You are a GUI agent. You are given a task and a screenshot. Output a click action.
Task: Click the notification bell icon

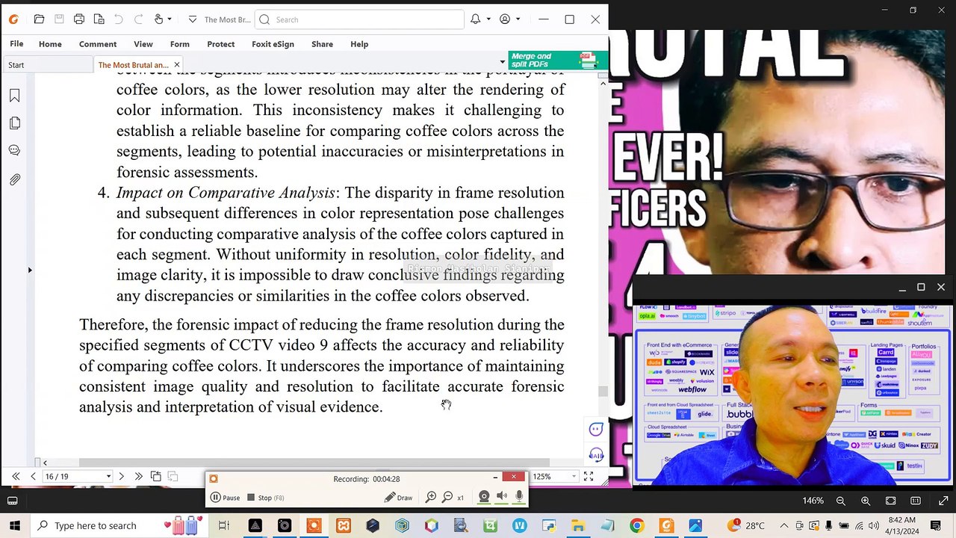[x=475, y=19]
